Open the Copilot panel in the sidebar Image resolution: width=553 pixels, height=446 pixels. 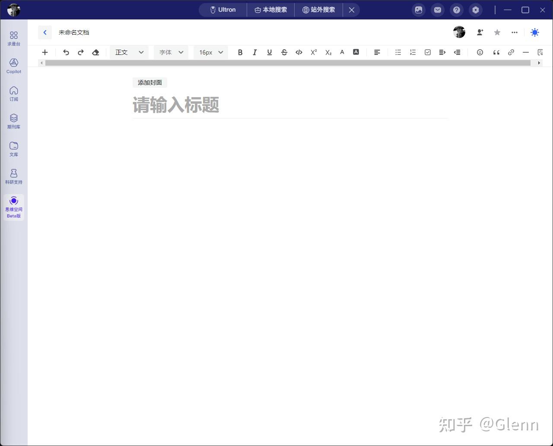point(13,66)
